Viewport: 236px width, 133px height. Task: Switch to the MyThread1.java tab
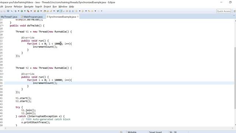[9, 17]
